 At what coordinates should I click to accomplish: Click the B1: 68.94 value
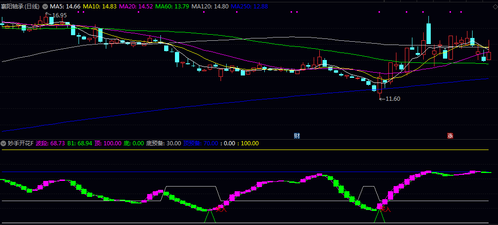point(80,143)
